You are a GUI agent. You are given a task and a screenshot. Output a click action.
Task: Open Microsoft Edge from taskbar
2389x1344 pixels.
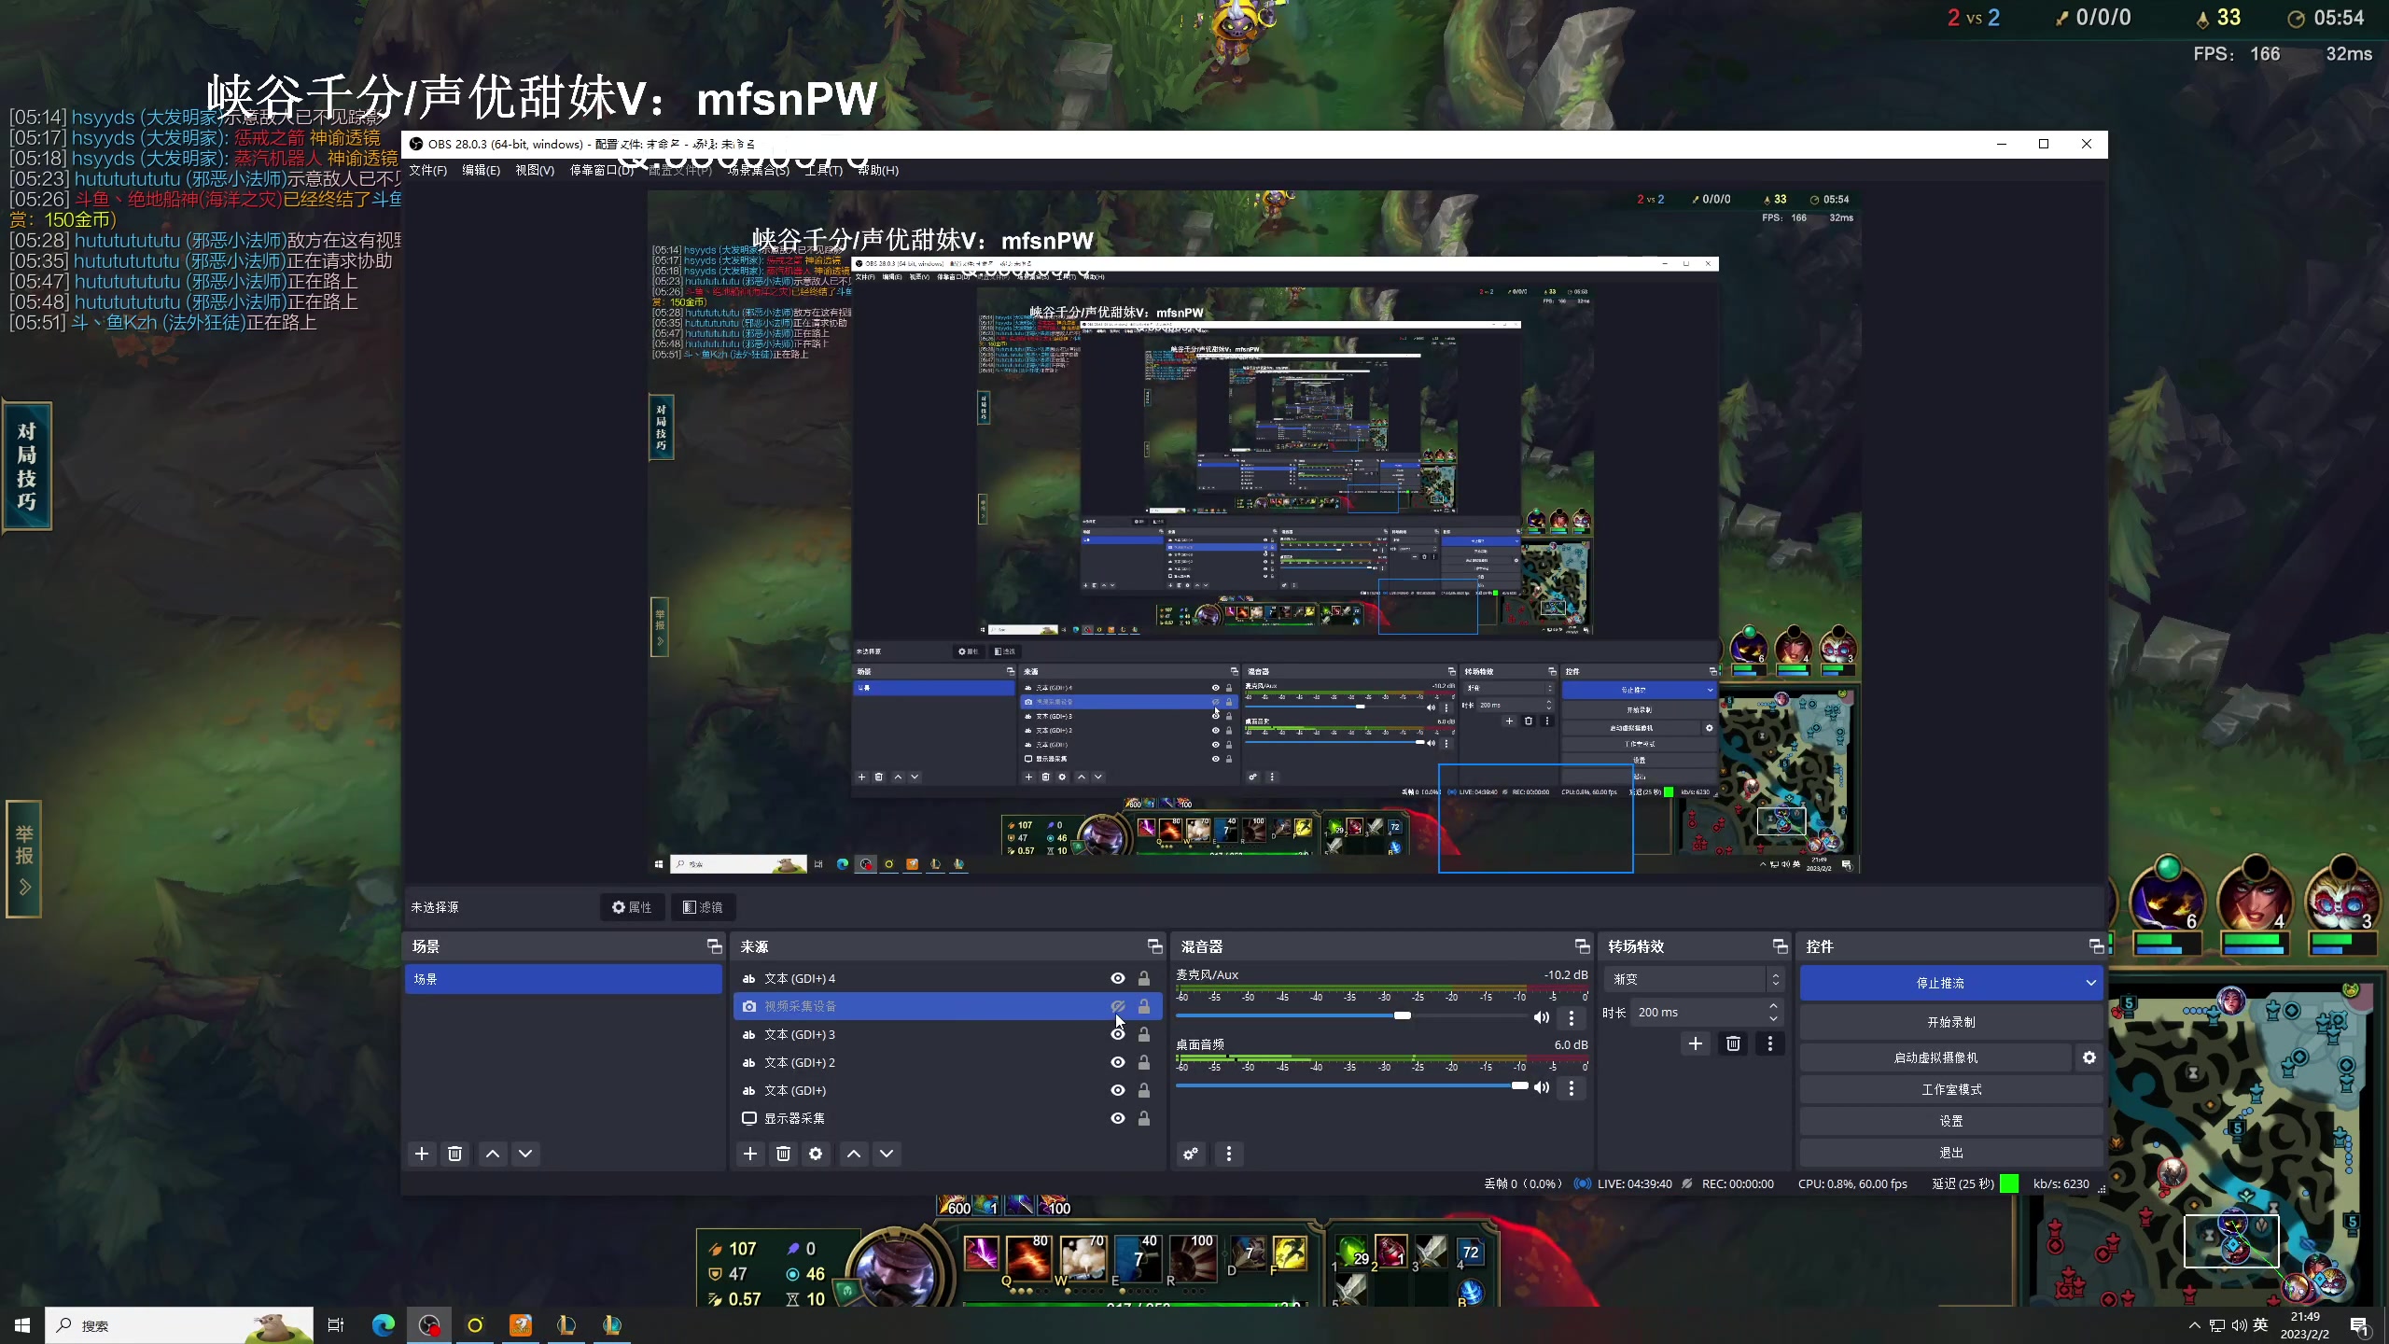coord(383,1325)
